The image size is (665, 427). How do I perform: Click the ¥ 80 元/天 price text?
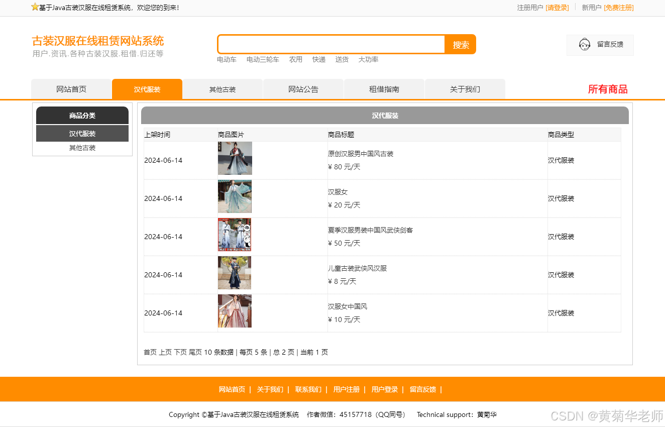pyautogui.click(x=344, y=167)
